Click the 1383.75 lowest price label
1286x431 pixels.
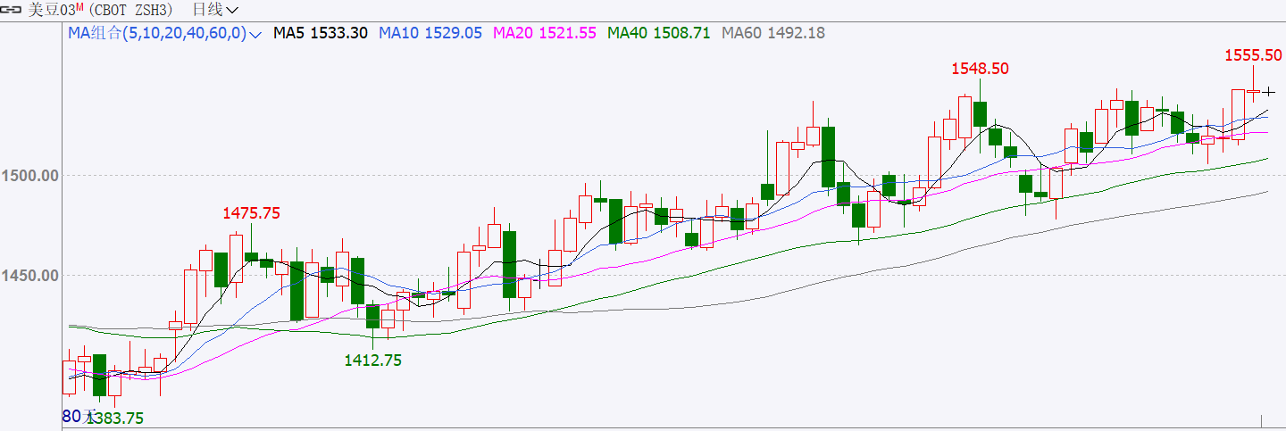[114, 418]
